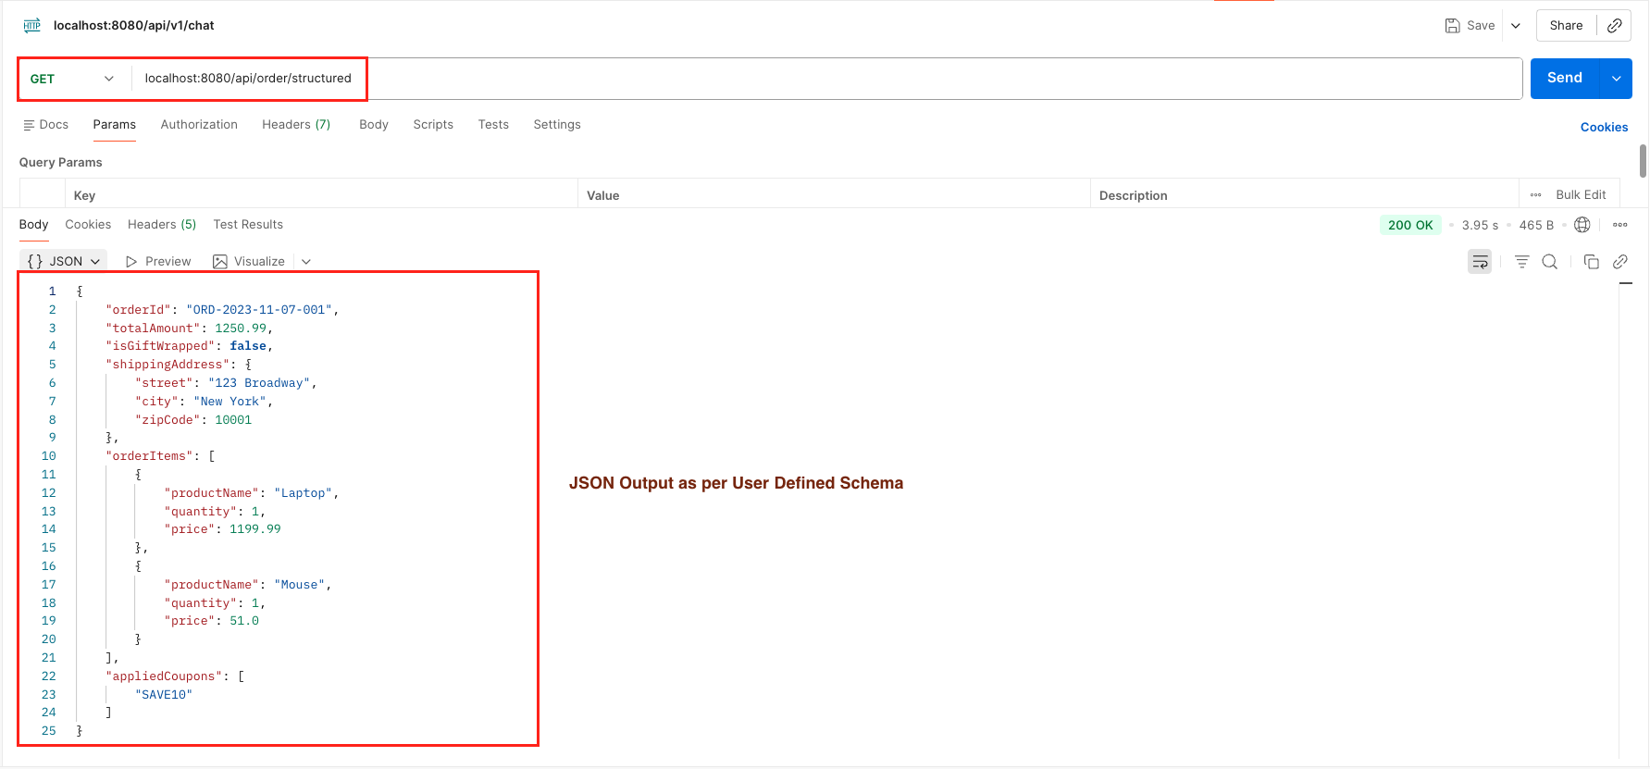Click the filter response lines icon
The width and height of the screenshot is (1650, 769).
click(x=1521, y=262)
